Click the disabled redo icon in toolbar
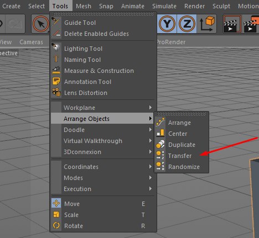Image resolution: width=259 pixels, height=238 pixels. (x=15, y=24)
